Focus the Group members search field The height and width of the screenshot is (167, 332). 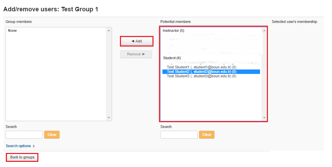(24, 134)
